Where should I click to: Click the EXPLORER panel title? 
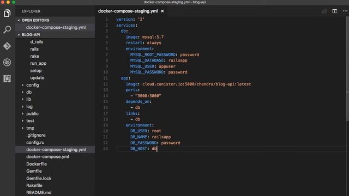tap(31, 11)
